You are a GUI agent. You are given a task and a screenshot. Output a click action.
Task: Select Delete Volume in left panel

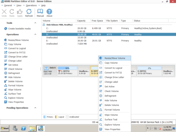click(x=13, y=81)
